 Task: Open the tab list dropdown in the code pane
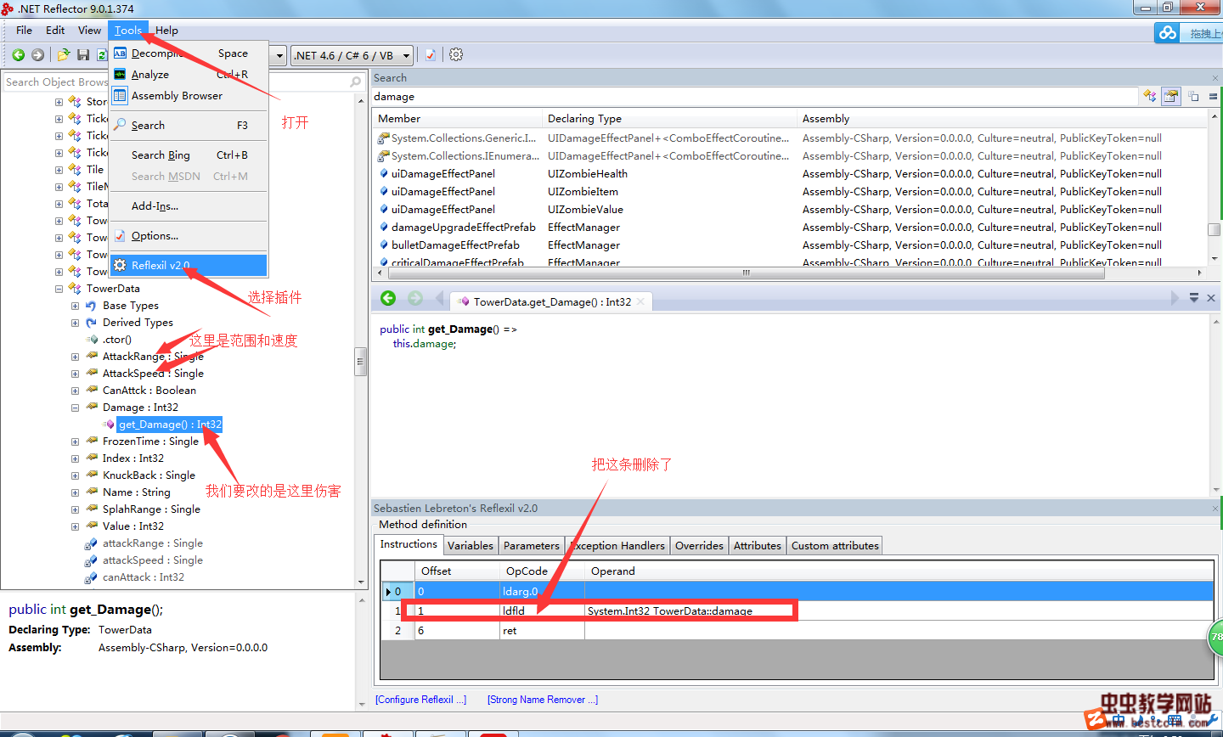point(1194,298)
